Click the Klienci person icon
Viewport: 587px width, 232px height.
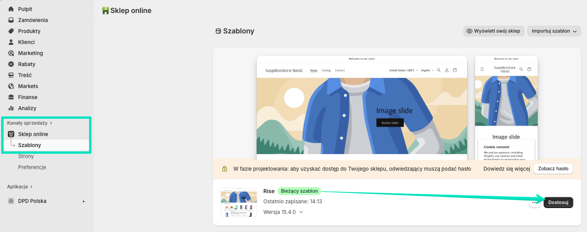click(11, 42)
